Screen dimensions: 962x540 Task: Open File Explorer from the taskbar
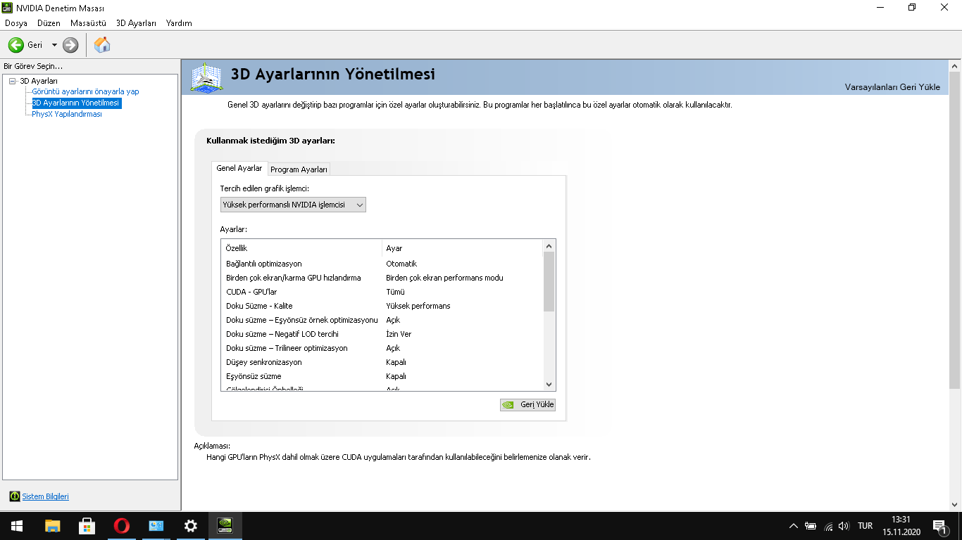click(x=52, y=526)
